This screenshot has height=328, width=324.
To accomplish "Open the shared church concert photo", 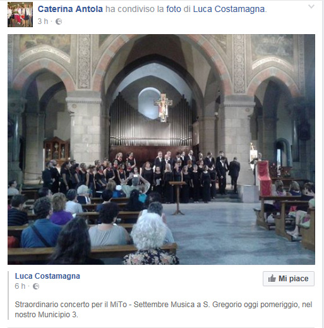I will click(x=161, y=149).
